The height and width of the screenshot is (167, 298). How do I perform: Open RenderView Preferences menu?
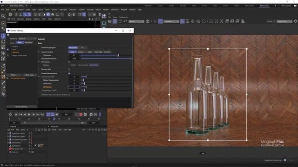(x=123, y=17)
